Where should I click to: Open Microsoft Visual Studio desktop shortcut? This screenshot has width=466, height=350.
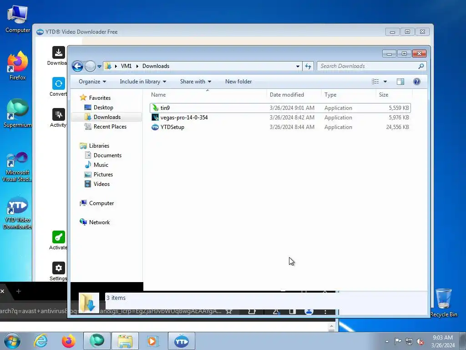pyautogui.click(x=18, y=167)
